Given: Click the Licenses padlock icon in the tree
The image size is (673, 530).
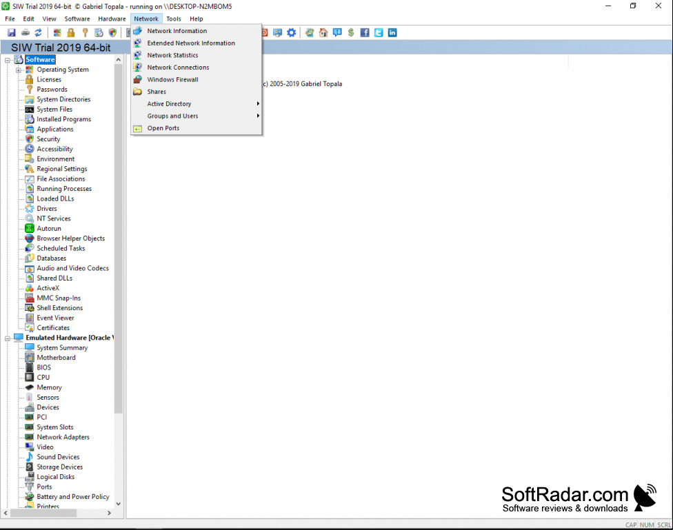Looking at the screenshot, I should point(29,79).
